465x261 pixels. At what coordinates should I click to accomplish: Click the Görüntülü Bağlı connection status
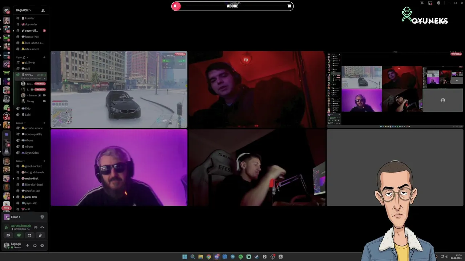click(21, 226)
